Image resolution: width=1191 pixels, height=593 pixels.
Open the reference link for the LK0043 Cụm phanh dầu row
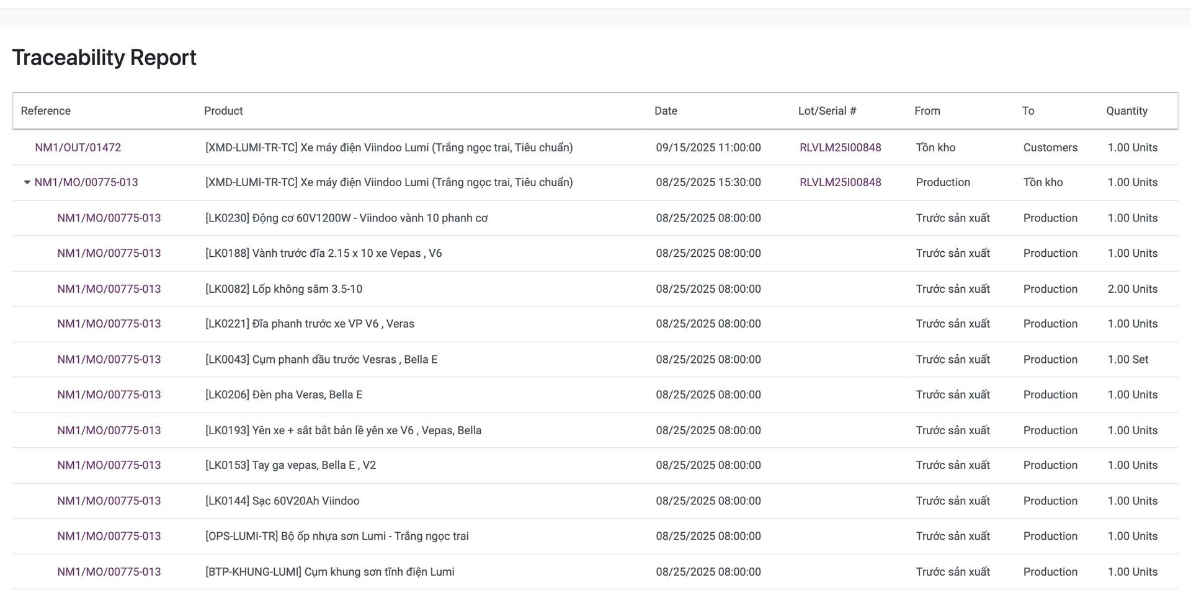click(x=109, y=360)
